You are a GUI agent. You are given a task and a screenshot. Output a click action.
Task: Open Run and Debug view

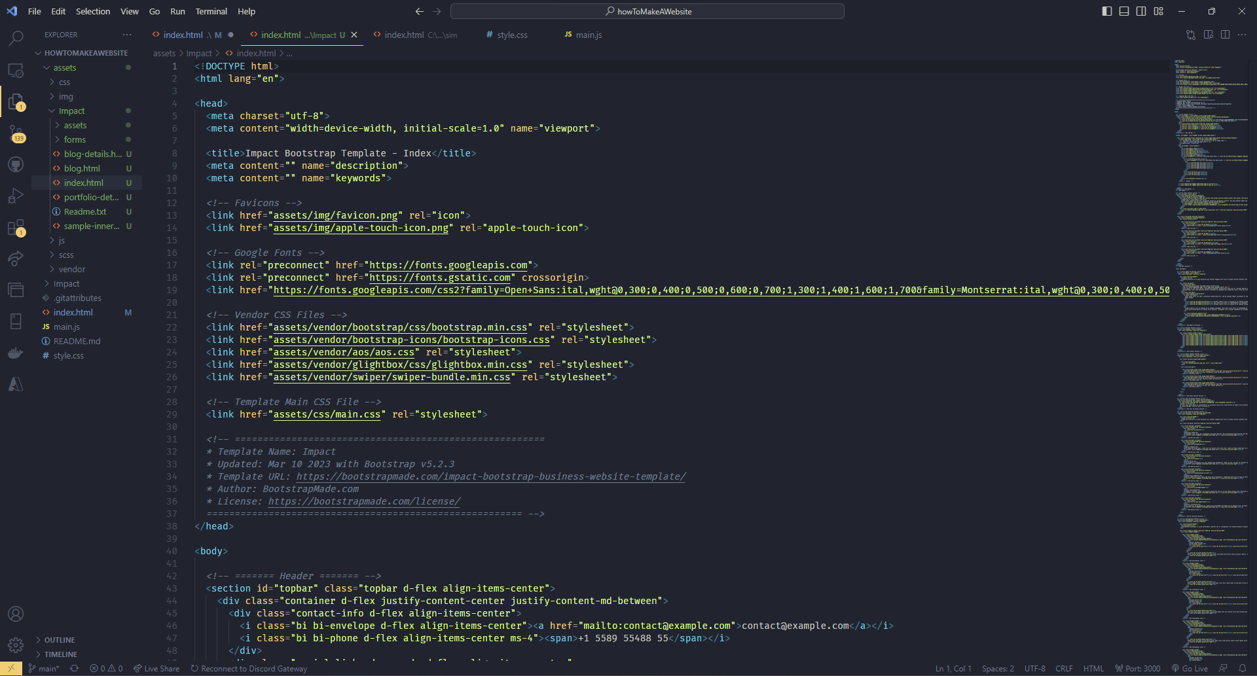(x=16, y=196)
